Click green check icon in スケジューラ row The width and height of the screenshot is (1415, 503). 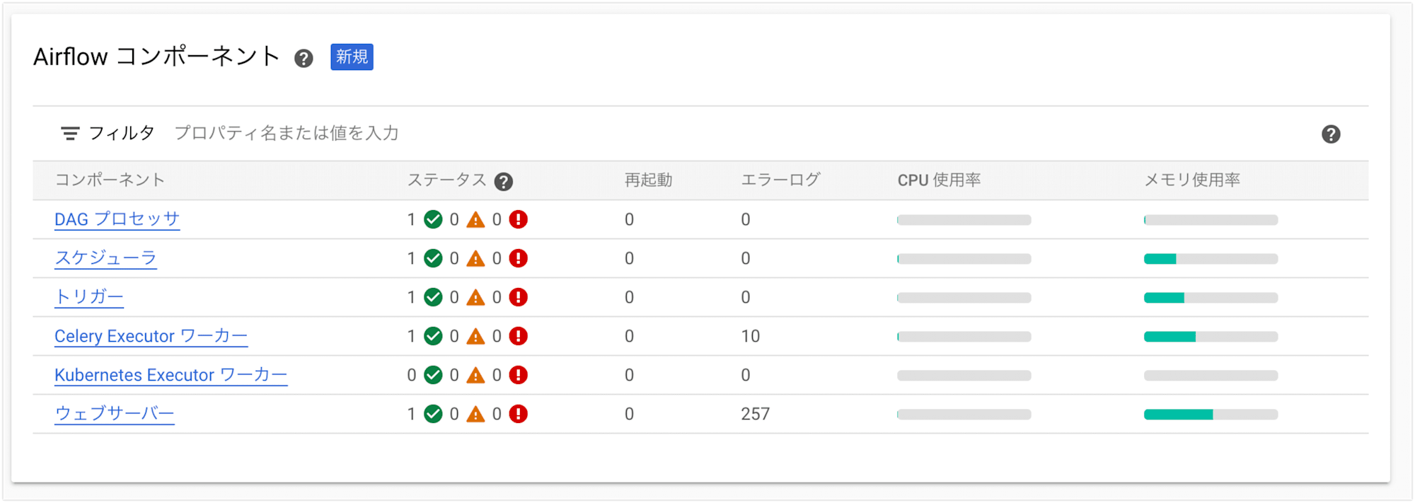[433, 258]
